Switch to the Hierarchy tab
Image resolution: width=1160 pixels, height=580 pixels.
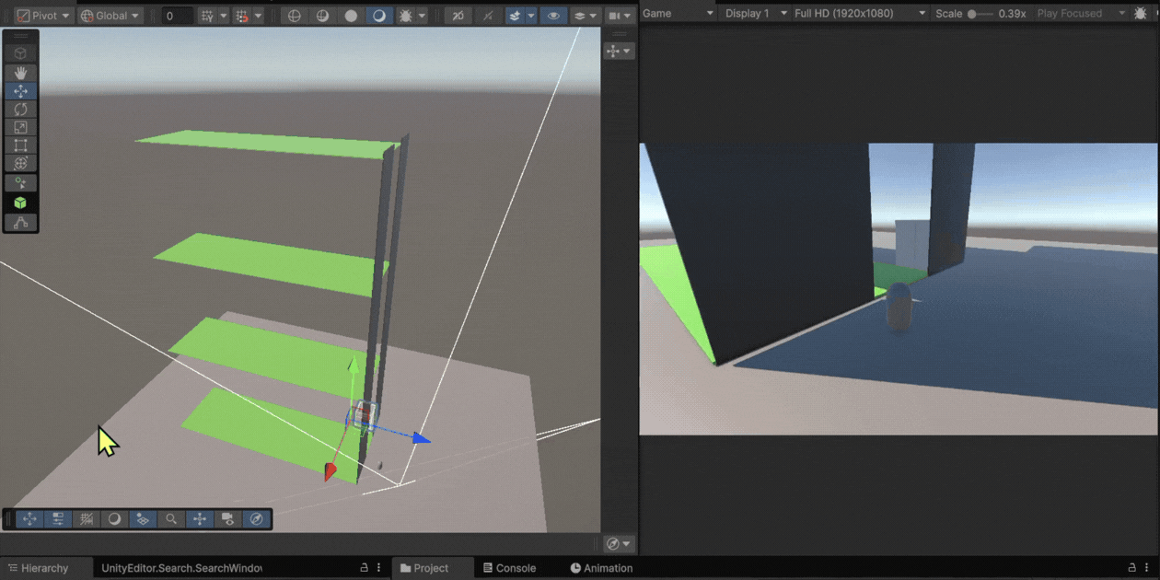coord(38,568)
